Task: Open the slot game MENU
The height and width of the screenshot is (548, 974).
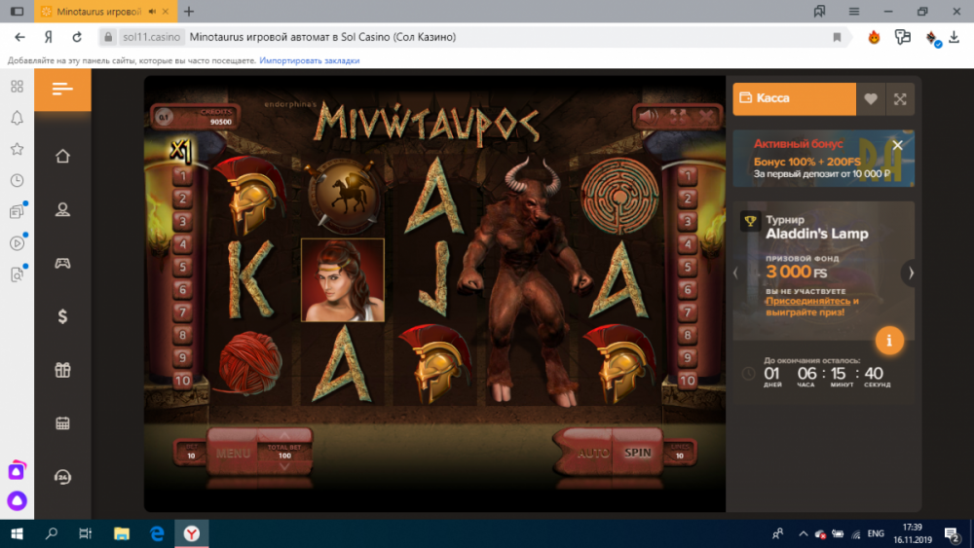Action: click(233, 454)
